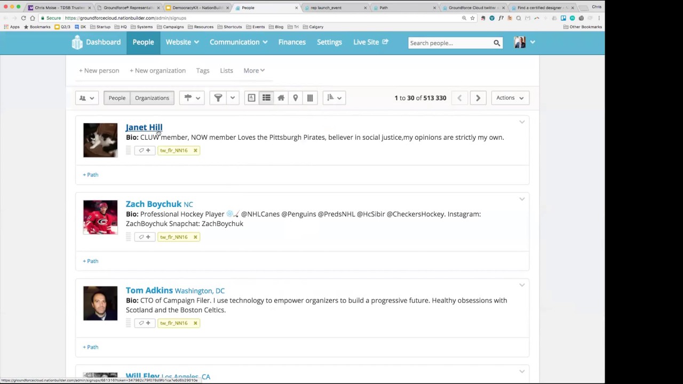Click the browser address bar
The image size is (683, 384).
(x=251, y=18)
